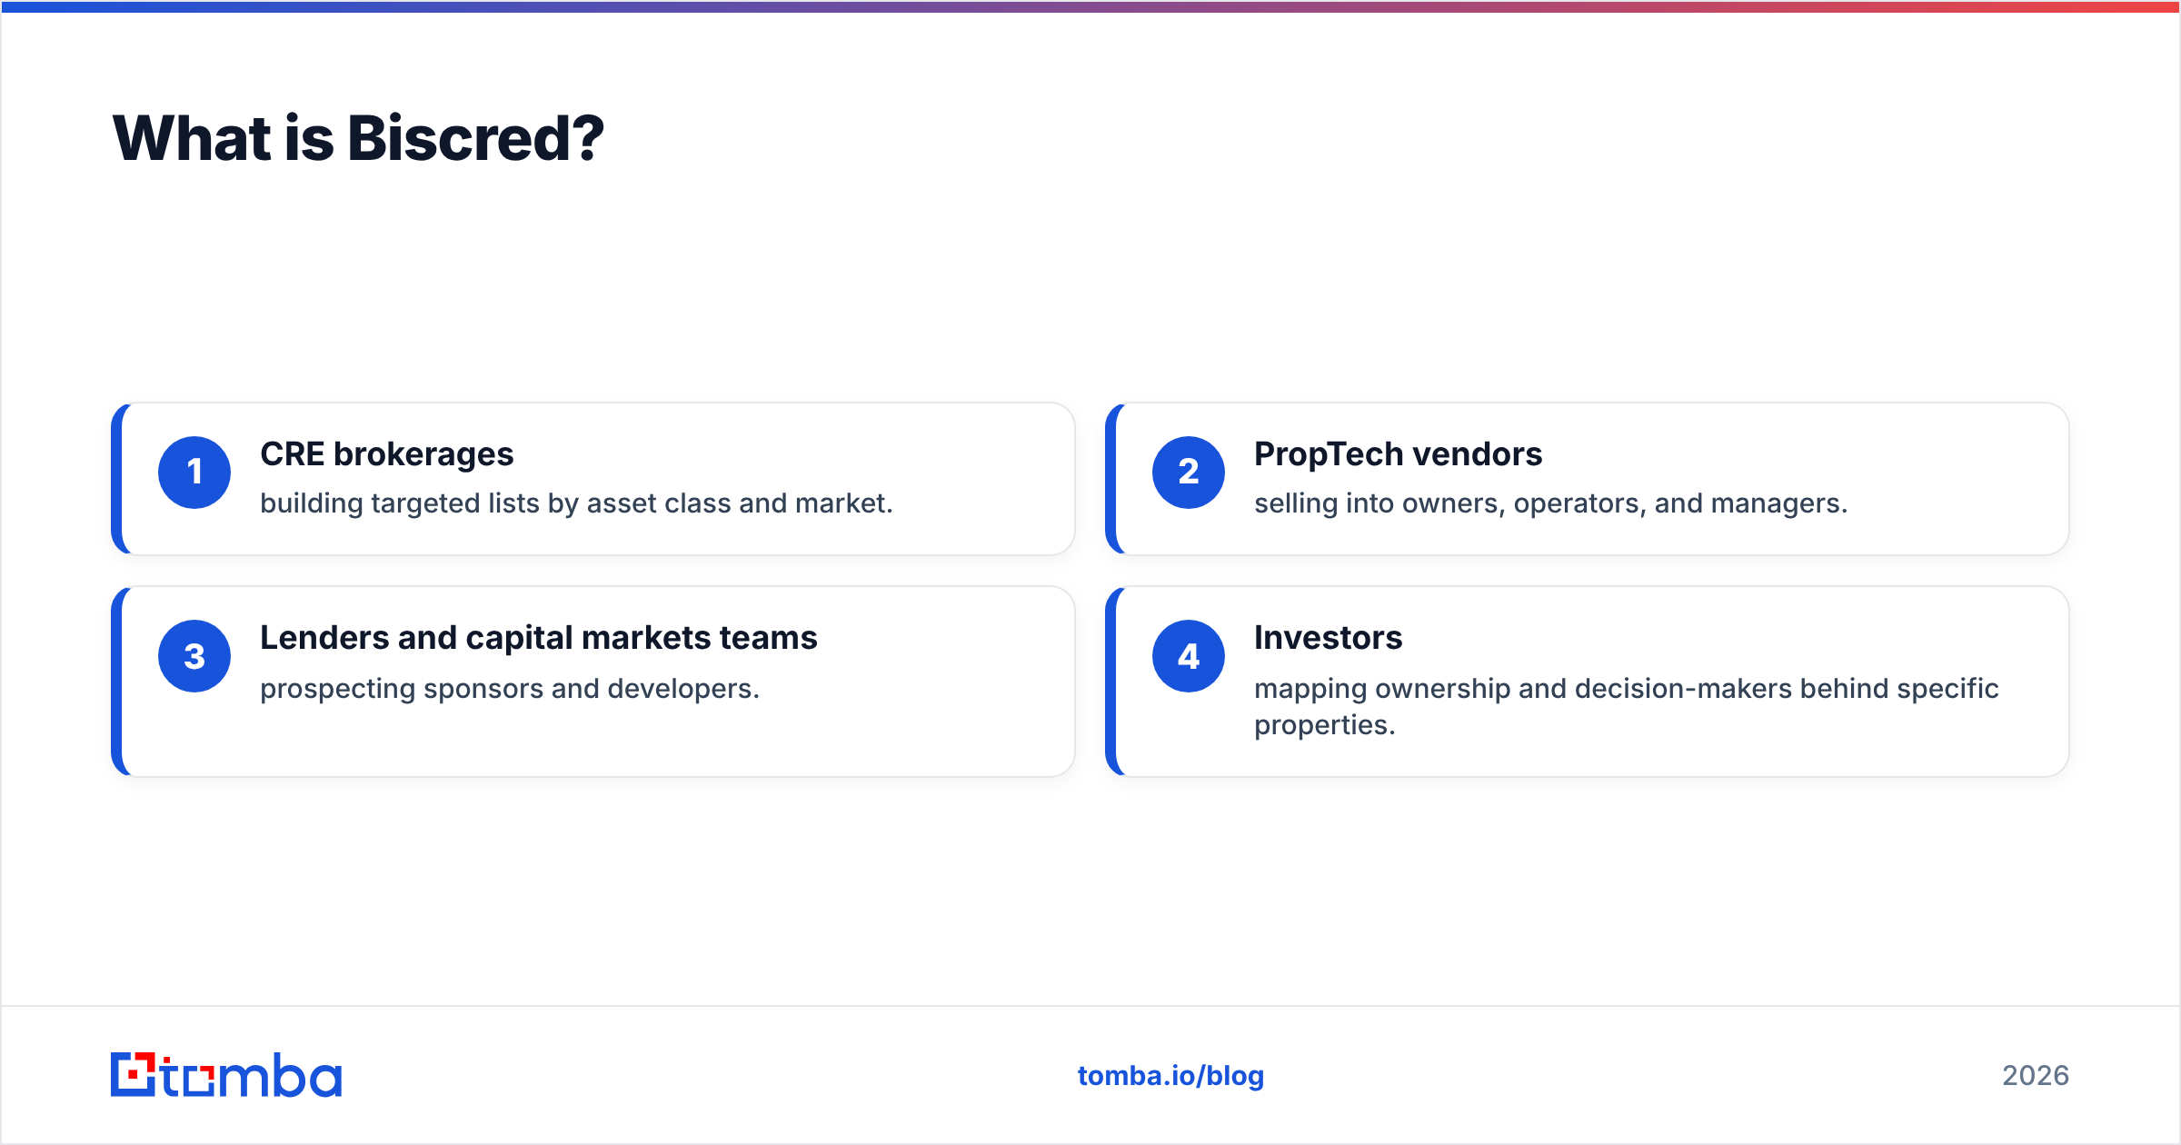The image size is (2181, 1145).
Task: Click 'prospecting sponsors and developers' text
Action: (x=509, y=689)
